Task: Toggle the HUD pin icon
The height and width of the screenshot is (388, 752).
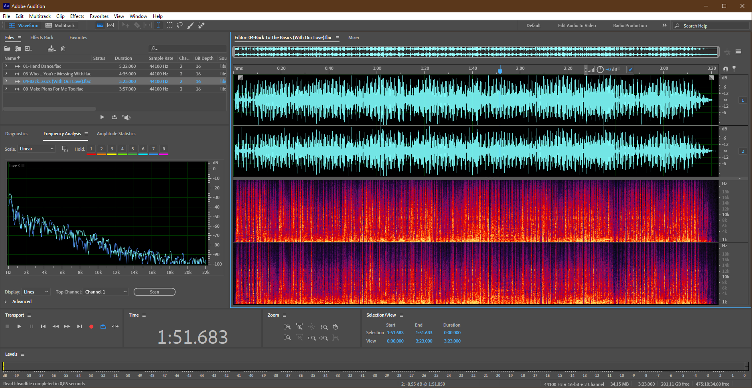Action: (630, 69)
